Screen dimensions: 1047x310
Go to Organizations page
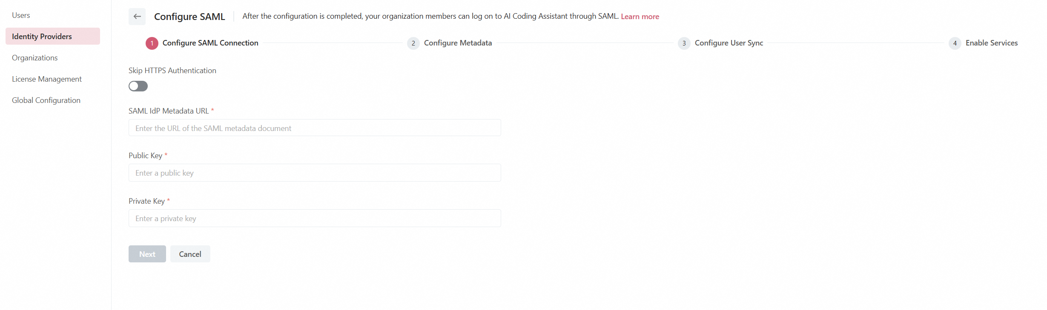pos(34,58)
